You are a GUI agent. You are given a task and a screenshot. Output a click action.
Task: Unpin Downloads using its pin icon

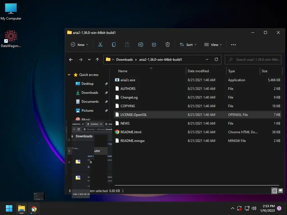(x=106, y=92)
